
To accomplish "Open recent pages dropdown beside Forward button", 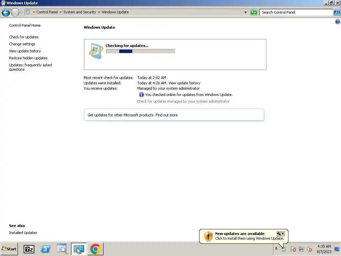I will click(22, 12).
